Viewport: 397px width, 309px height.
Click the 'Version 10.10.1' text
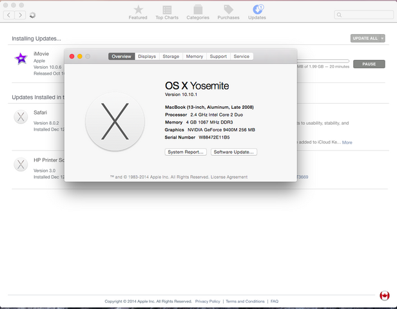click(x=181, y=95)
